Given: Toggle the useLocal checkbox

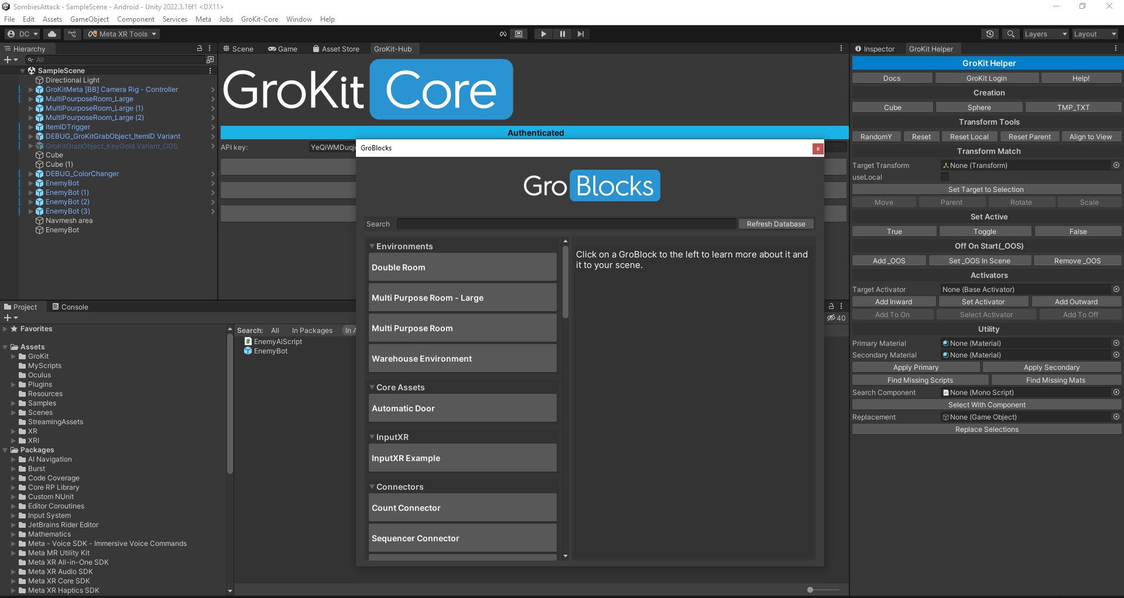Looking at the screenshot, I should pyautogui.click(x=944, y=177).
